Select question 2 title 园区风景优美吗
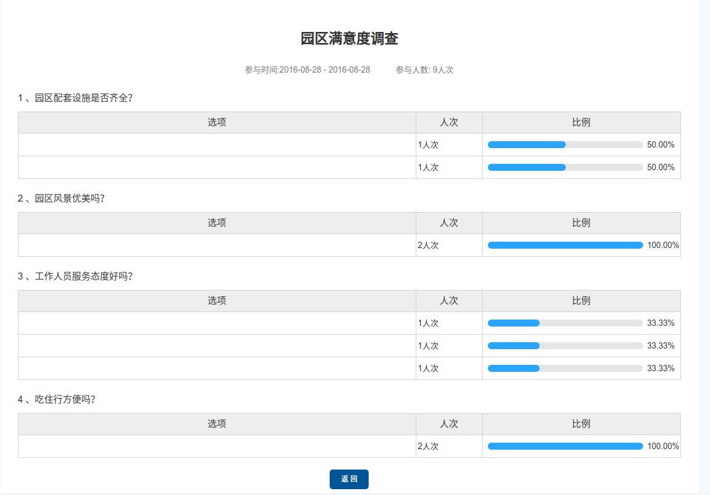This screenshot has width=710, height=495. pos(61,198)
